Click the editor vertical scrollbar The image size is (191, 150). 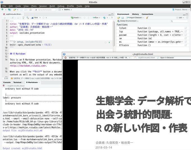coord(114,34)
